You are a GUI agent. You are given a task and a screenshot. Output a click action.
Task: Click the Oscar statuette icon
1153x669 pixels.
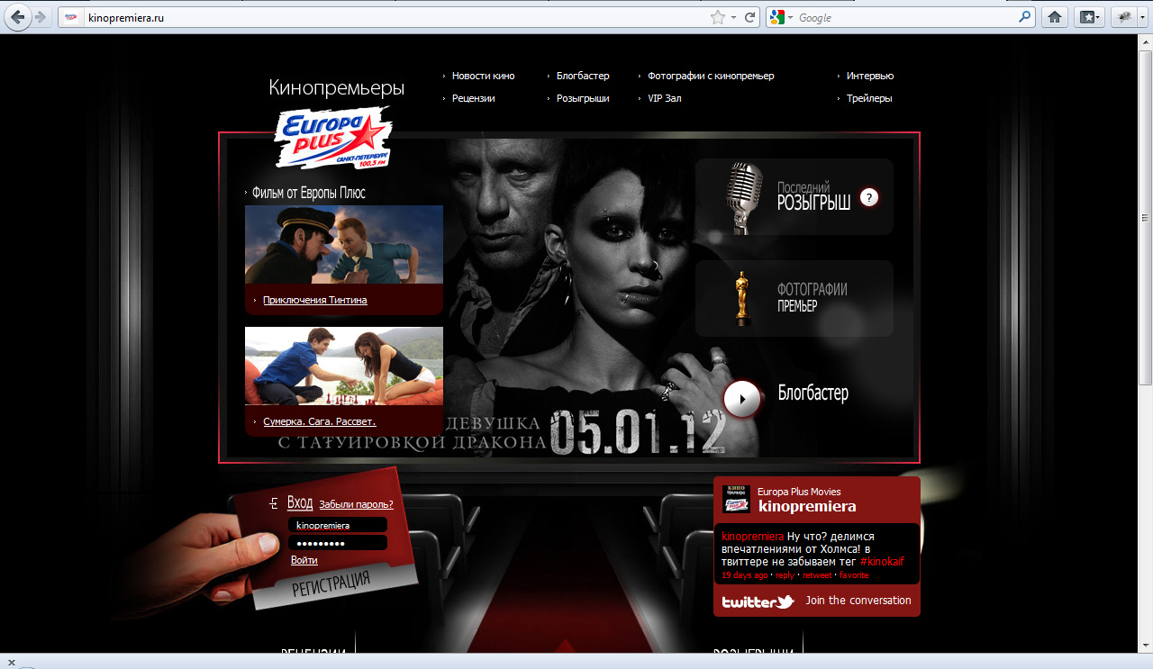coord(743,298)
